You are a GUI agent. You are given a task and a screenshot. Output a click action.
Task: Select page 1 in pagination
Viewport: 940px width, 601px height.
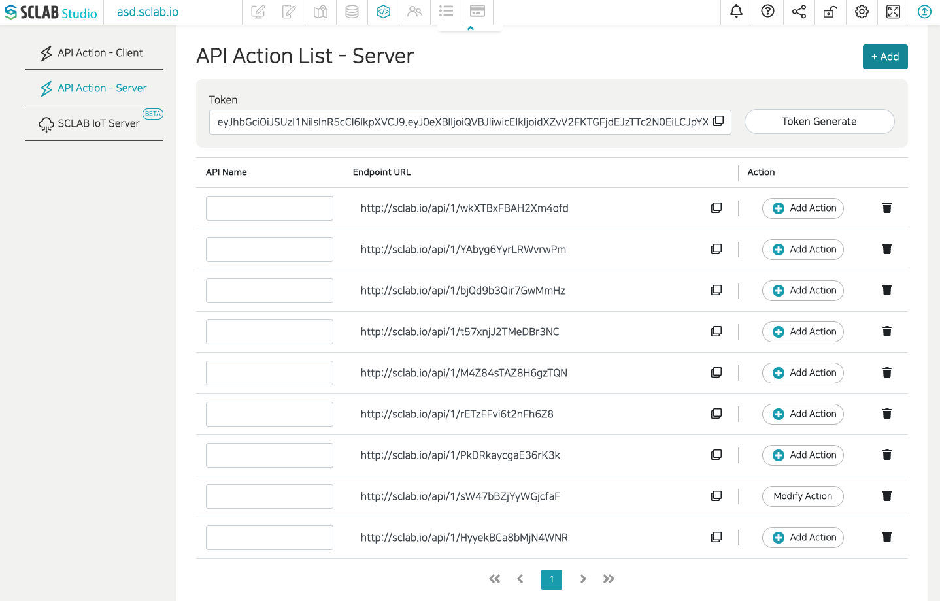point(552,579)
